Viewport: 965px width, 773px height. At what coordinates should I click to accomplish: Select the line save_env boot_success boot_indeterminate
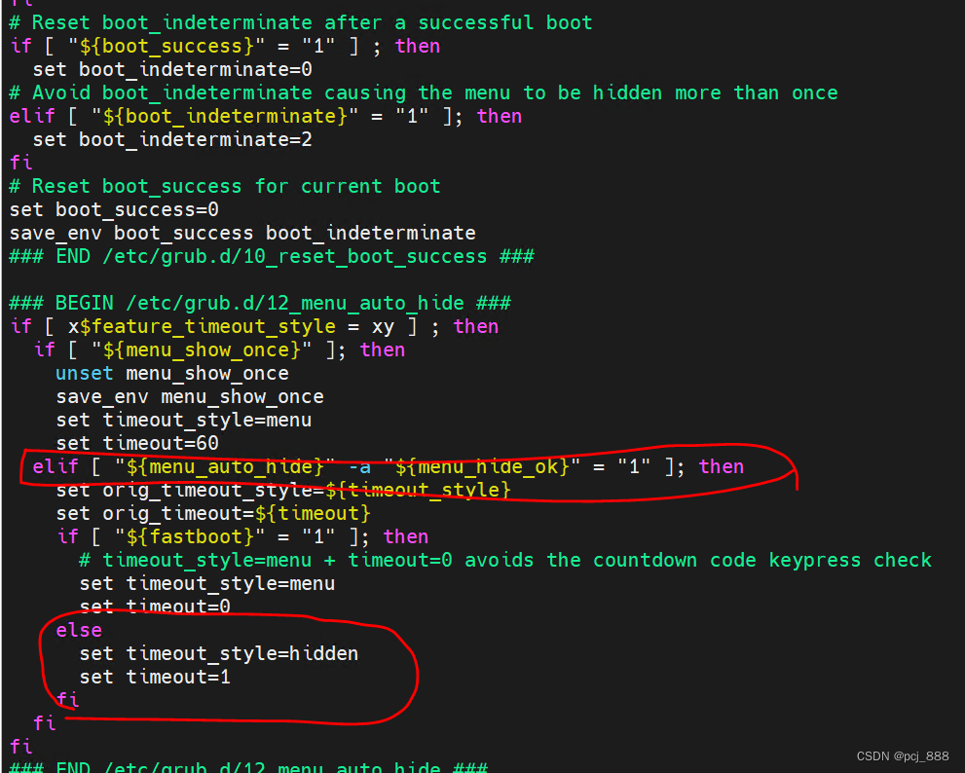(x=241, y=233)
